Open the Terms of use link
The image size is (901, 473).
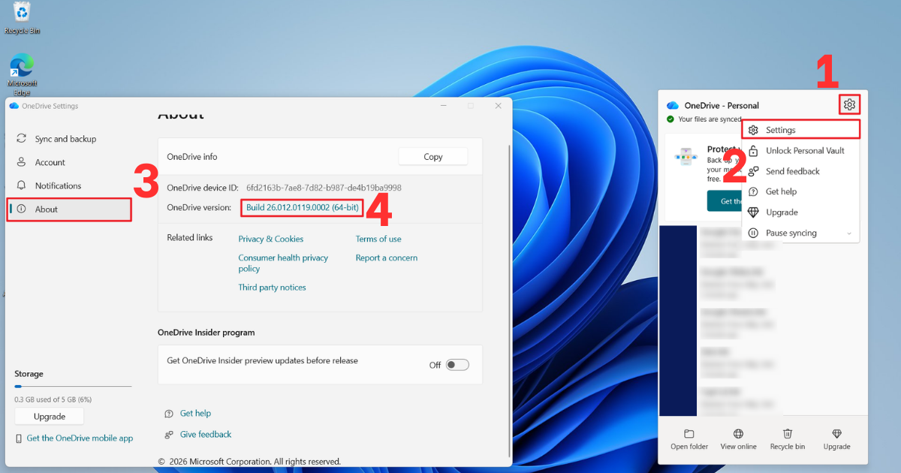[378, 239]
